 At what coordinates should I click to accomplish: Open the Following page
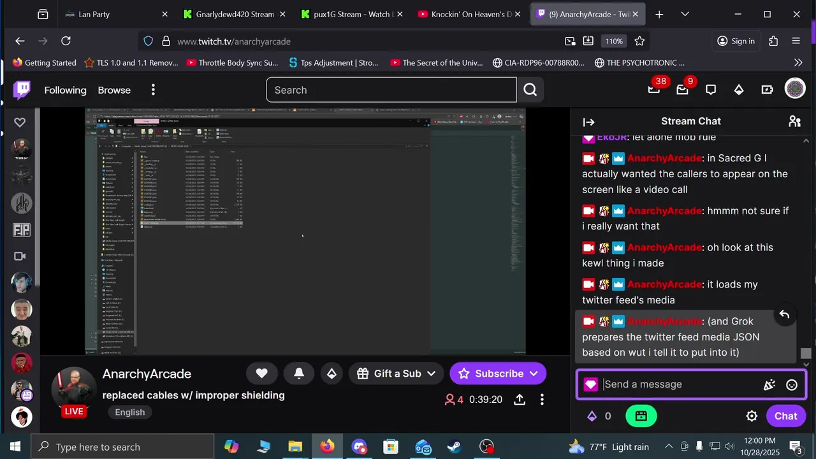coord(65,90)
